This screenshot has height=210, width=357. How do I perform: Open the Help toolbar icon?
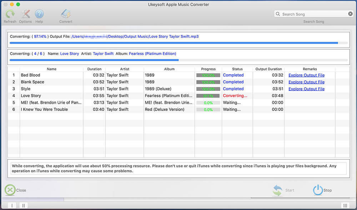39,14
